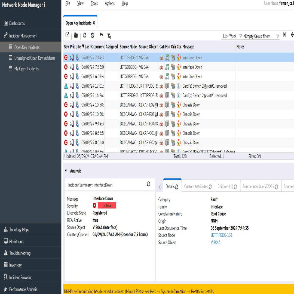Image resolution: width=294 pixels, height=294 pixels.
Task: Open the Vl2044 source object link
Action: pyautogui.click(x=215, y=243)
